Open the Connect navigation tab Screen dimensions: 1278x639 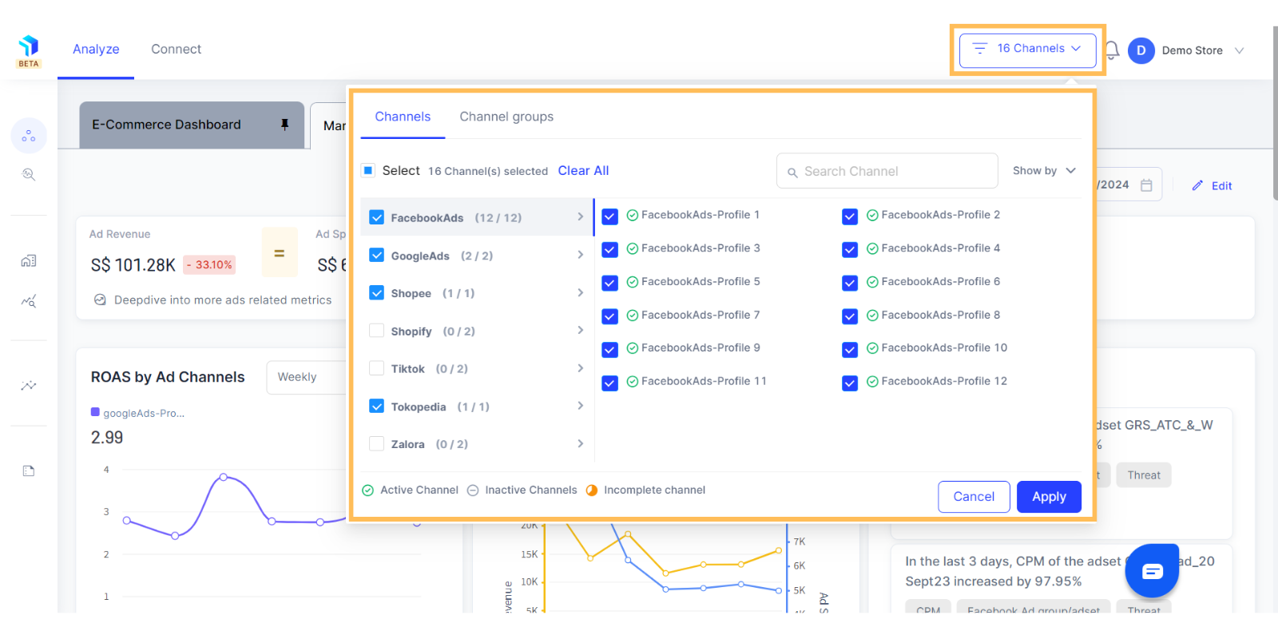click(x=177, y=50)
